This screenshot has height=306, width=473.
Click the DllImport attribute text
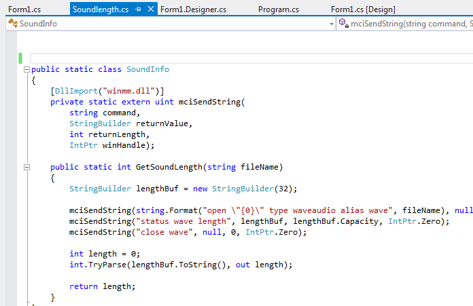click(76, 91)
